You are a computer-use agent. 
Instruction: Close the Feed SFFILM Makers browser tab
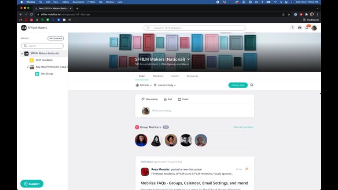pyautogui.click(x=70, y=8)
